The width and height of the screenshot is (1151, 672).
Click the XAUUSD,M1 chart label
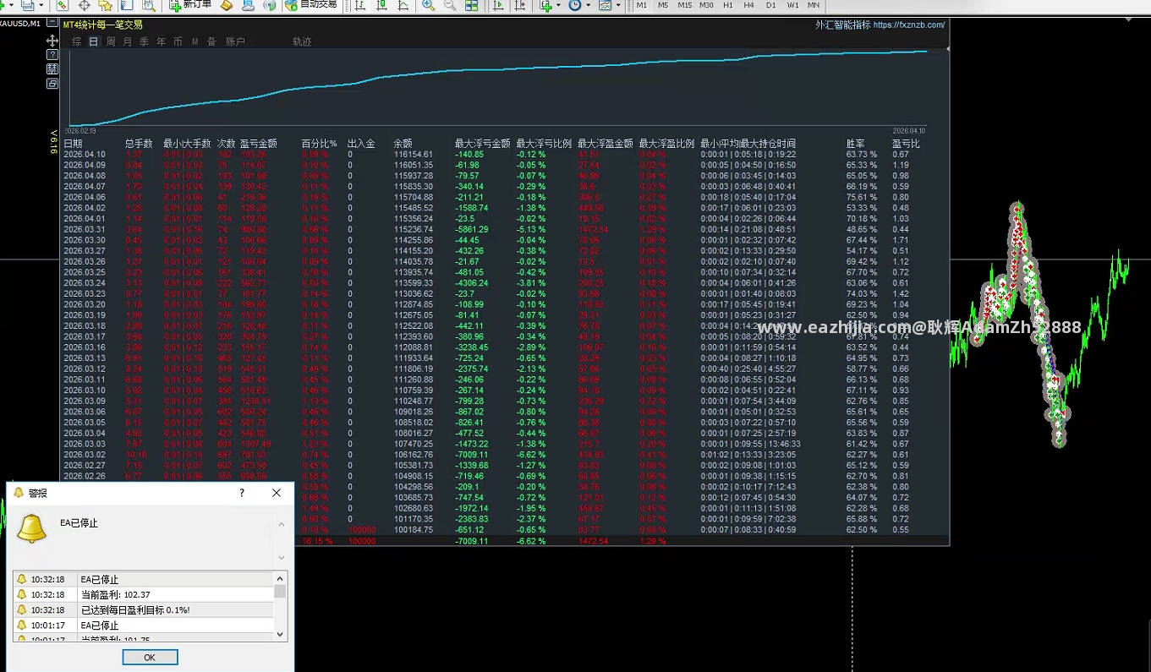point(19,23)
